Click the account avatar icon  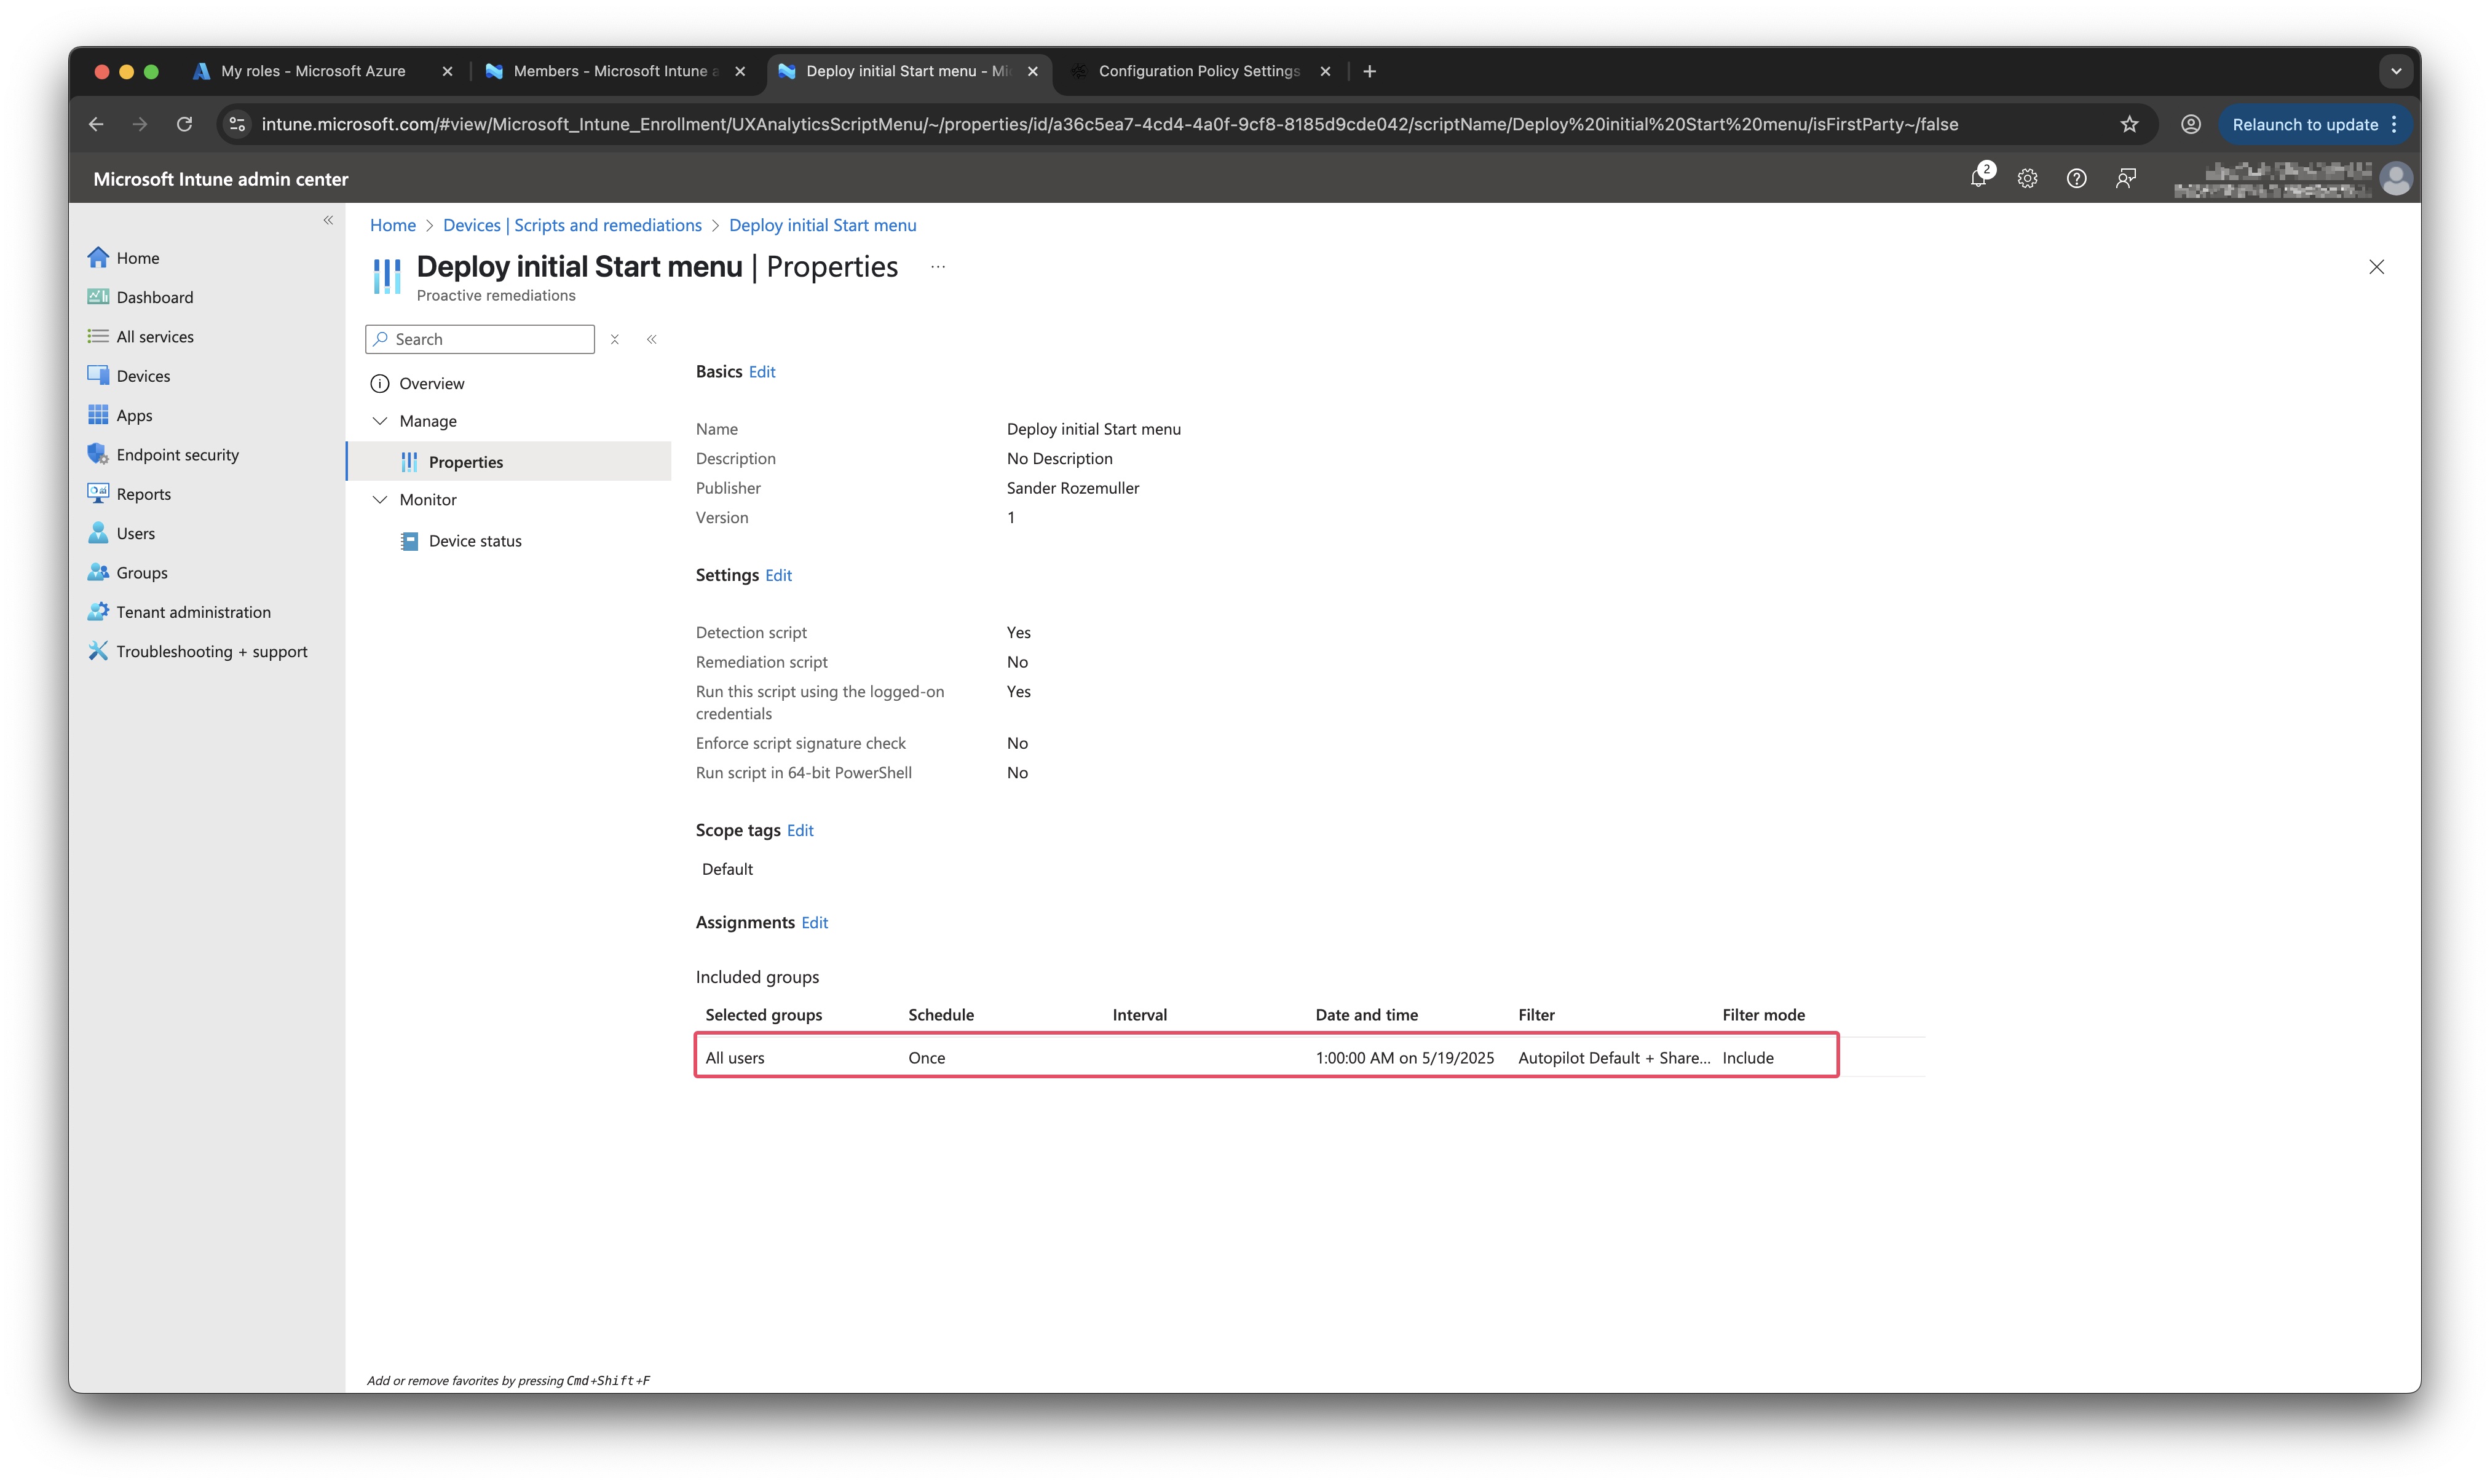point(2396,179)
